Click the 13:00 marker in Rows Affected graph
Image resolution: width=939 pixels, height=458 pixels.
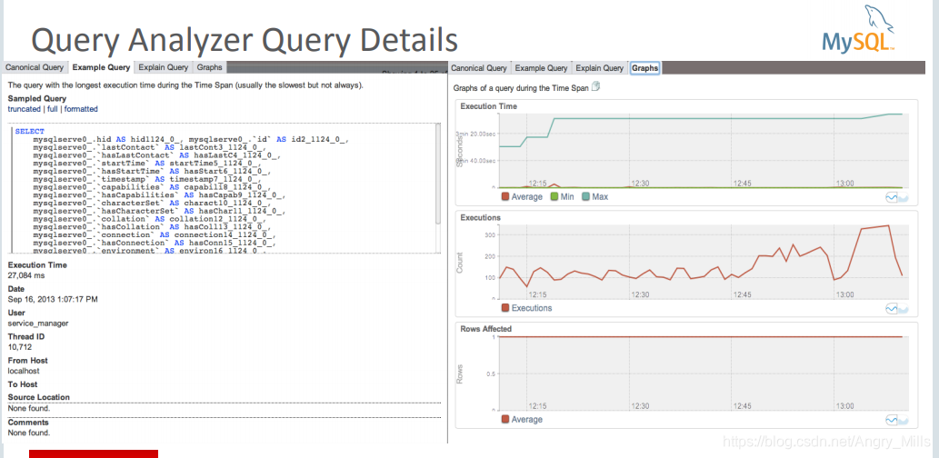click(845, 405)
